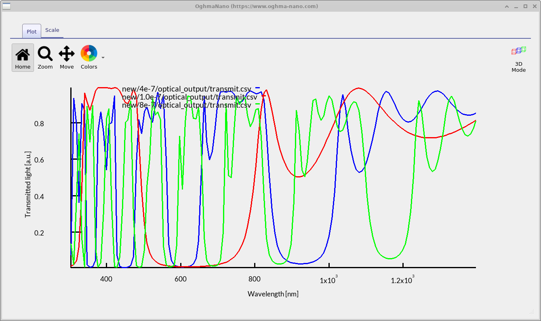
Task: Select the Move pan tool
Action: pyautogui.click(x=66, y=57)
